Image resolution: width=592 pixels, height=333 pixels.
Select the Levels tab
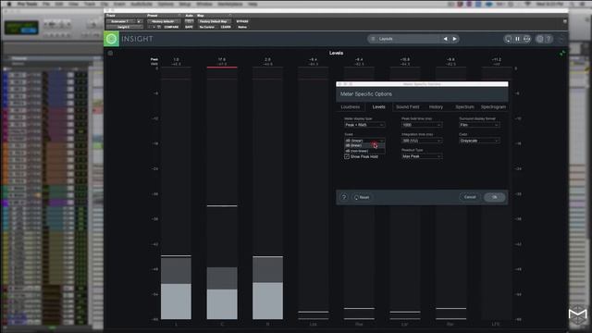[x=378, y=107]
